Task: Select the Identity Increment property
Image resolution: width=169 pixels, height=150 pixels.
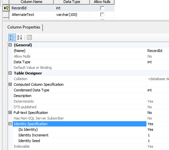Action: [79, 135]
